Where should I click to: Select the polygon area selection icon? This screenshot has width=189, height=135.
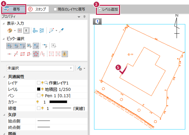pos(36,54)
